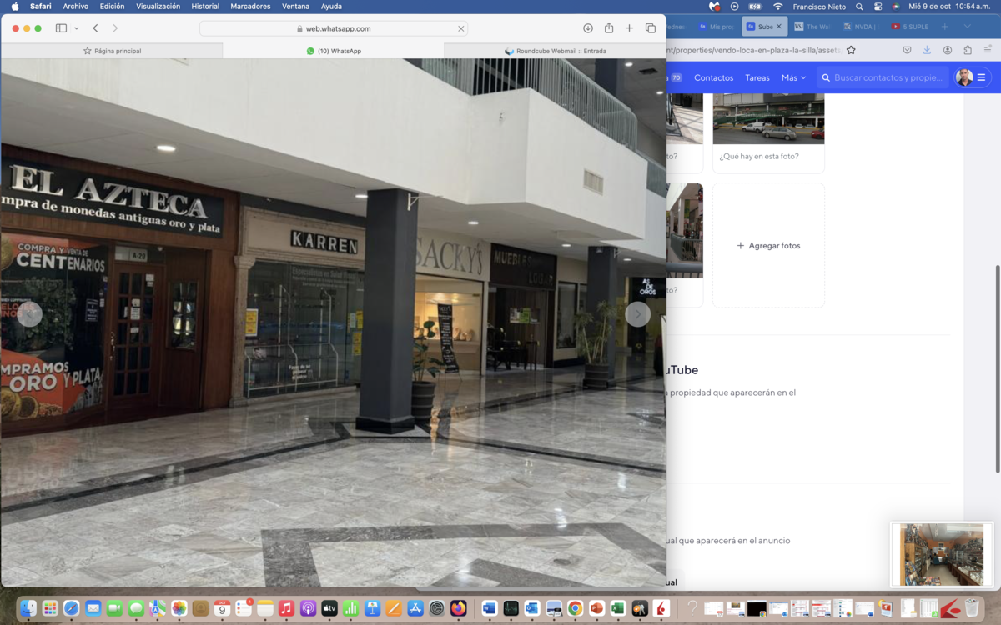The width and height of the screenshot is (1001, 625).
Task: Go back in Safari history
Action: pos(95,28)
